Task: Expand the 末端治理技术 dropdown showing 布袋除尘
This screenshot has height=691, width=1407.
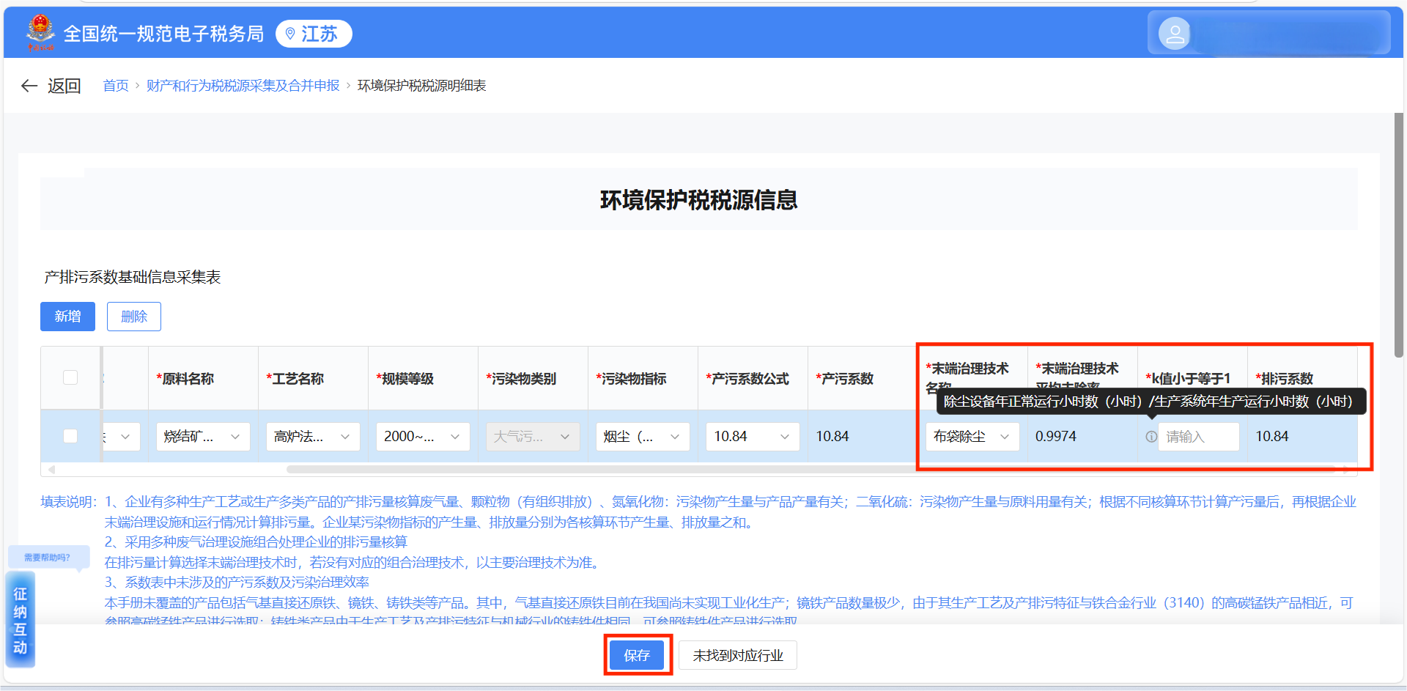Action: 972,437
